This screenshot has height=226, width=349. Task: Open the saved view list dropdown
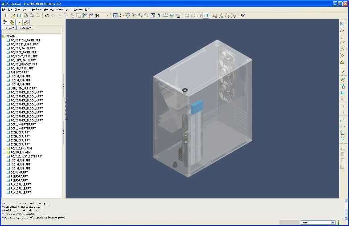[165, 16]
